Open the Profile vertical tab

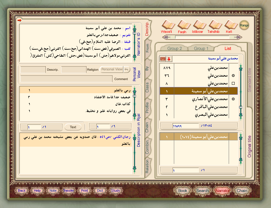pos(147,108)
